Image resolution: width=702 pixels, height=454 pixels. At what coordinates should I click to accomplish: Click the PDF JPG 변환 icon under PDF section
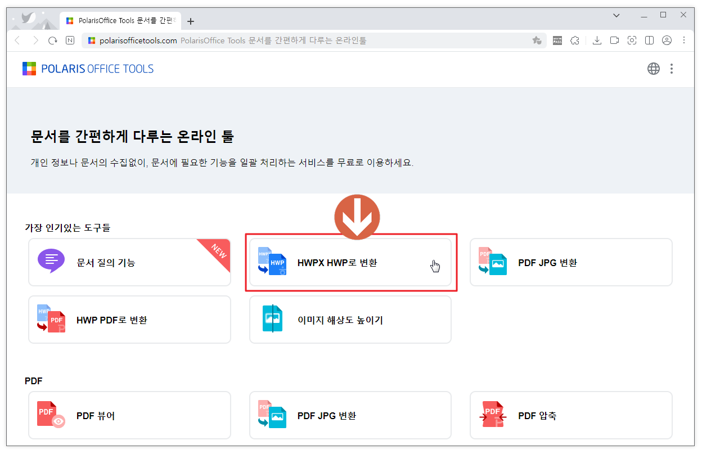pyautogui.click(x=271, y=415)
